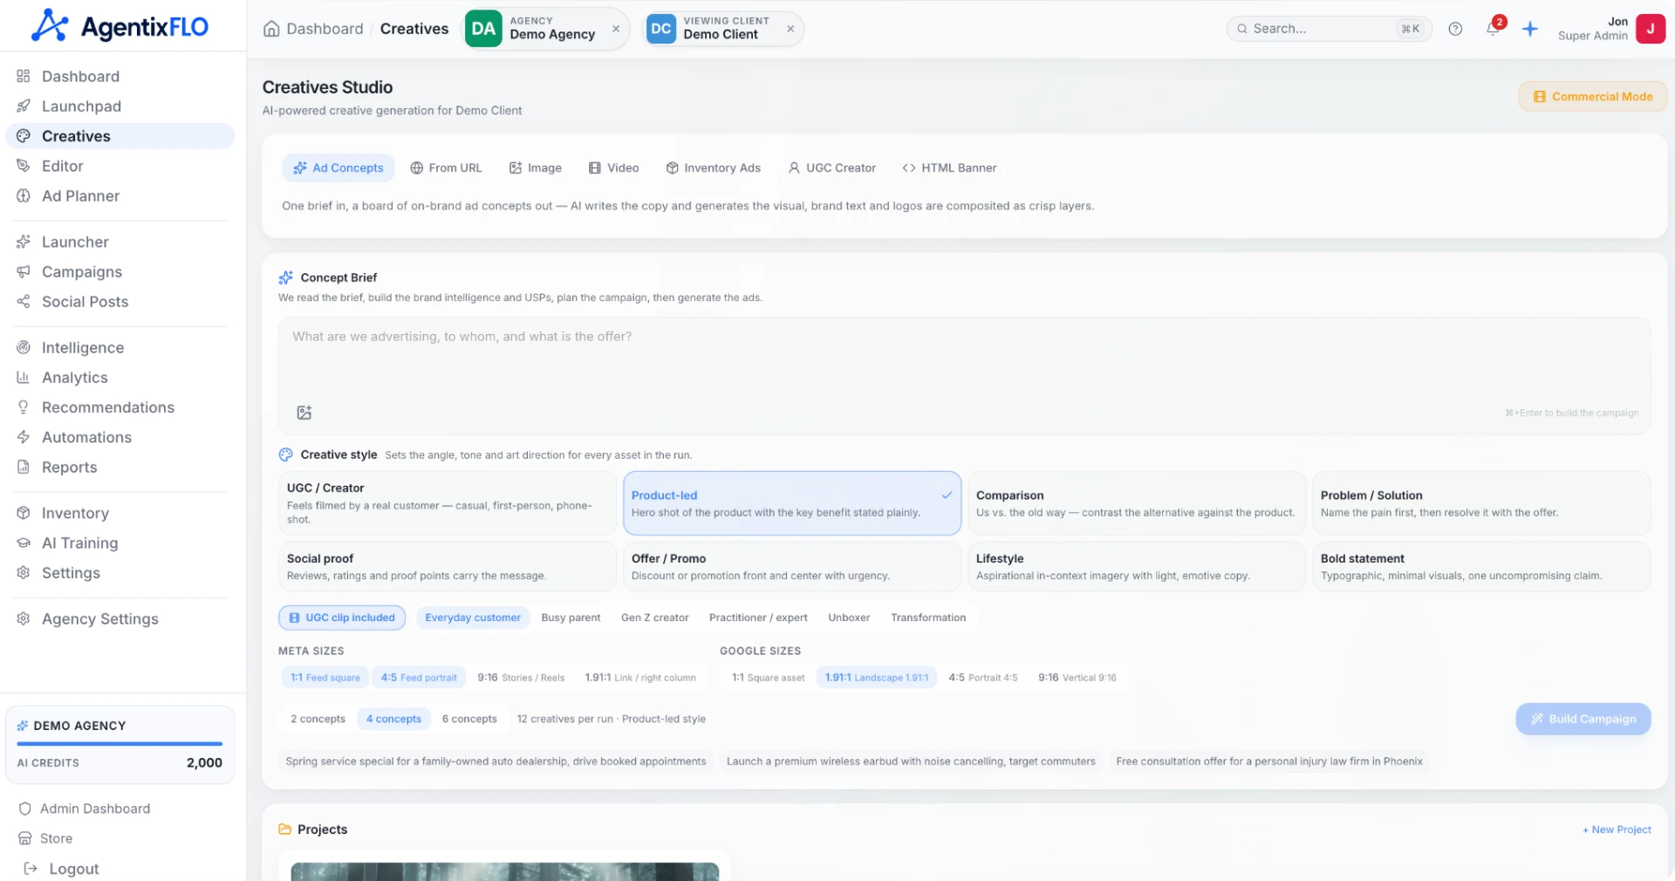
Task: Click the Commercial Mode button
Action: [1592, 97]
